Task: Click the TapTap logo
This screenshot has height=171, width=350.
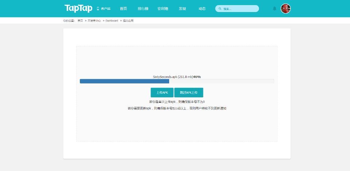Action: (x=78, y=8)
